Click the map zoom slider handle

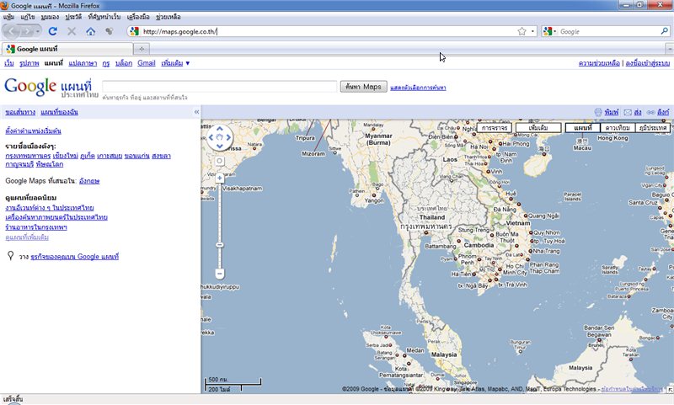coord(220,245)
